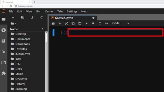Image resolution: width=164 pixels, height=92 pixels.
Task: Open the Edit menu
Action: click(20, 11)
